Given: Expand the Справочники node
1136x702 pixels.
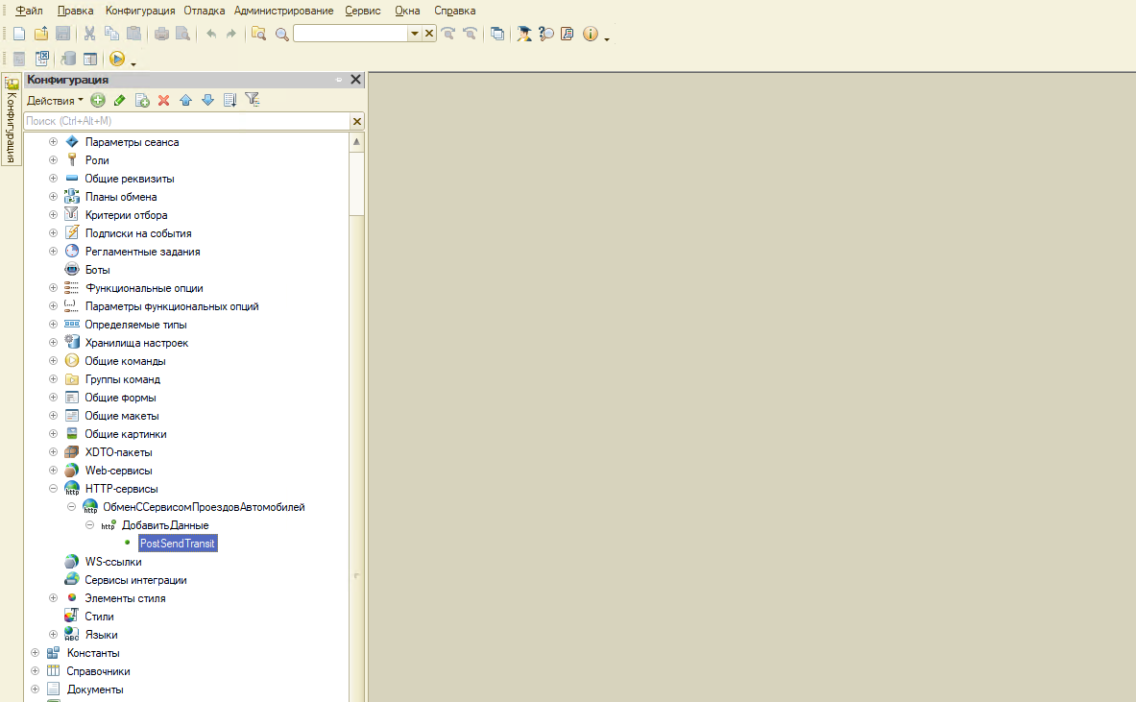Looking at the screenshot, I should (x=35, y=671).
